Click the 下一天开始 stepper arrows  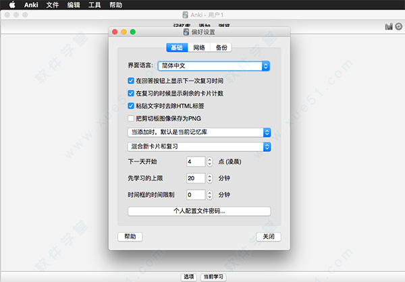click(x=209, y=162)
